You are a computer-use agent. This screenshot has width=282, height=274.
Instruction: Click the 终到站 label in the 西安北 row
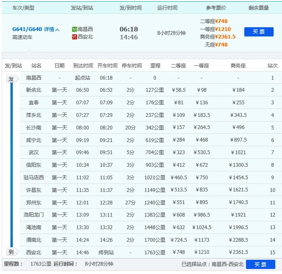click(106, 253)
